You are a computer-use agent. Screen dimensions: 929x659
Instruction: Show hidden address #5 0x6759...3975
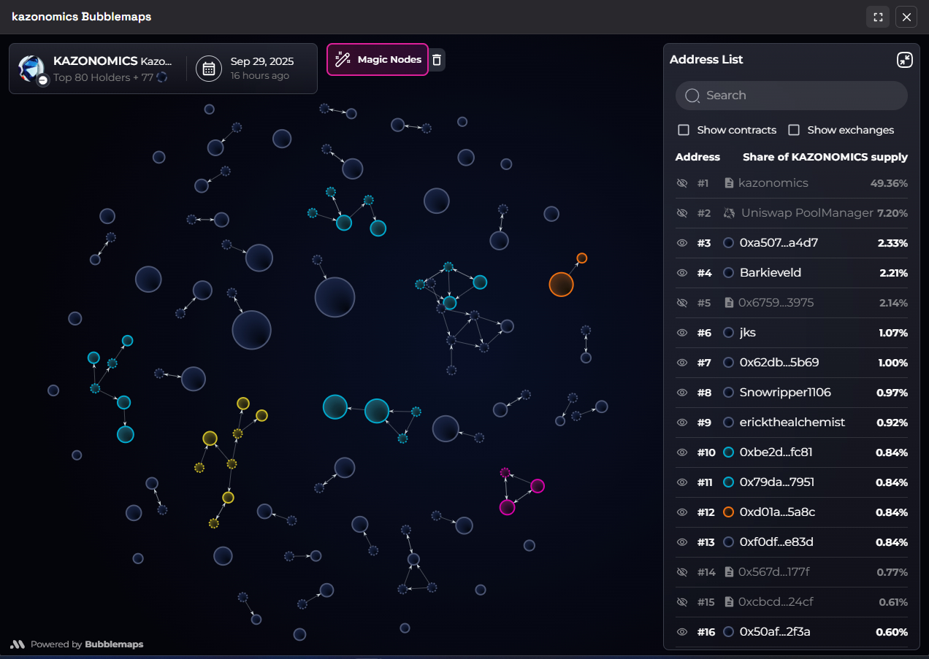click(x=683, y=303)
